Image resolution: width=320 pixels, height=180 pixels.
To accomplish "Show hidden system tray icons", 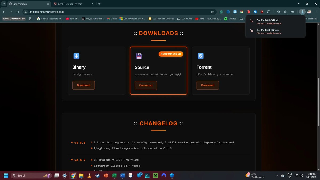I will coord(276,175).
